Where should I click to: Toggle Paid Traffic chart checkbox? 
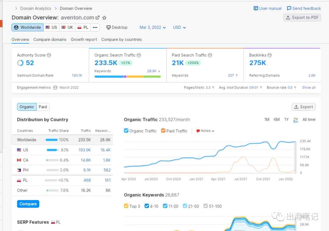(163, 130)
